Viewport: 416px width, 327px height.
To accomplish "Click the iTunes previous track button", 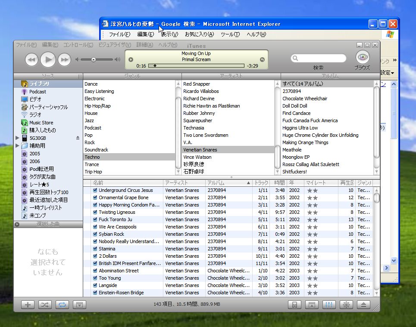I will point(31,59).
